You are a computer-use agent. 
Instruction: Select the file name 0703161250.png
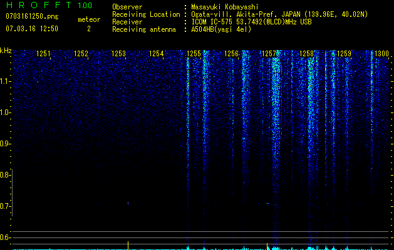[32, 16]
